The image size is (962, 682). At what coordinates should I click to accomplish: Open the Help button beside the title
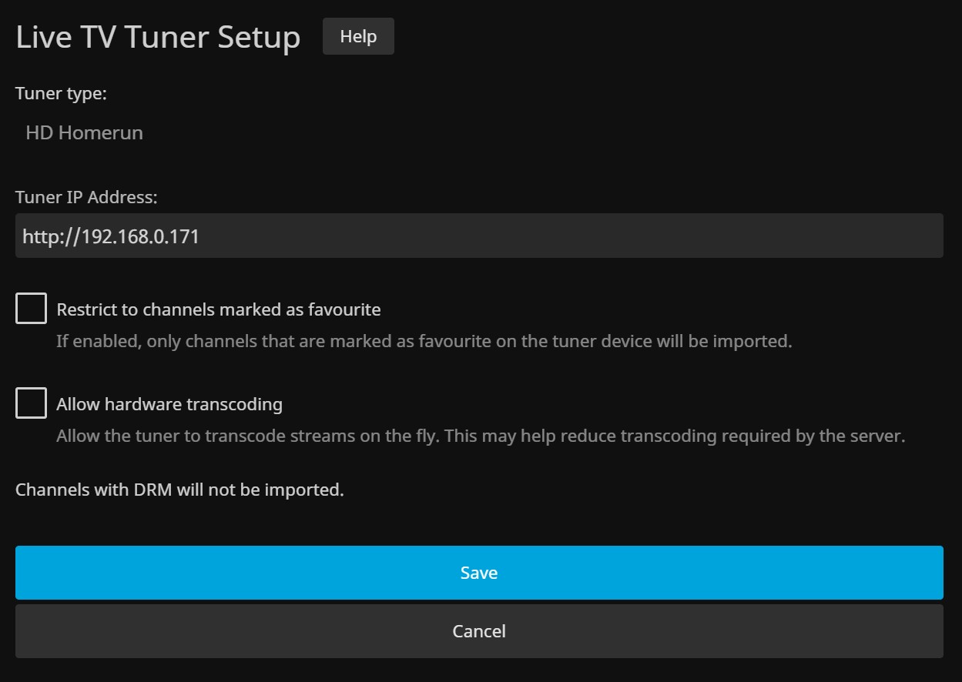358,36
